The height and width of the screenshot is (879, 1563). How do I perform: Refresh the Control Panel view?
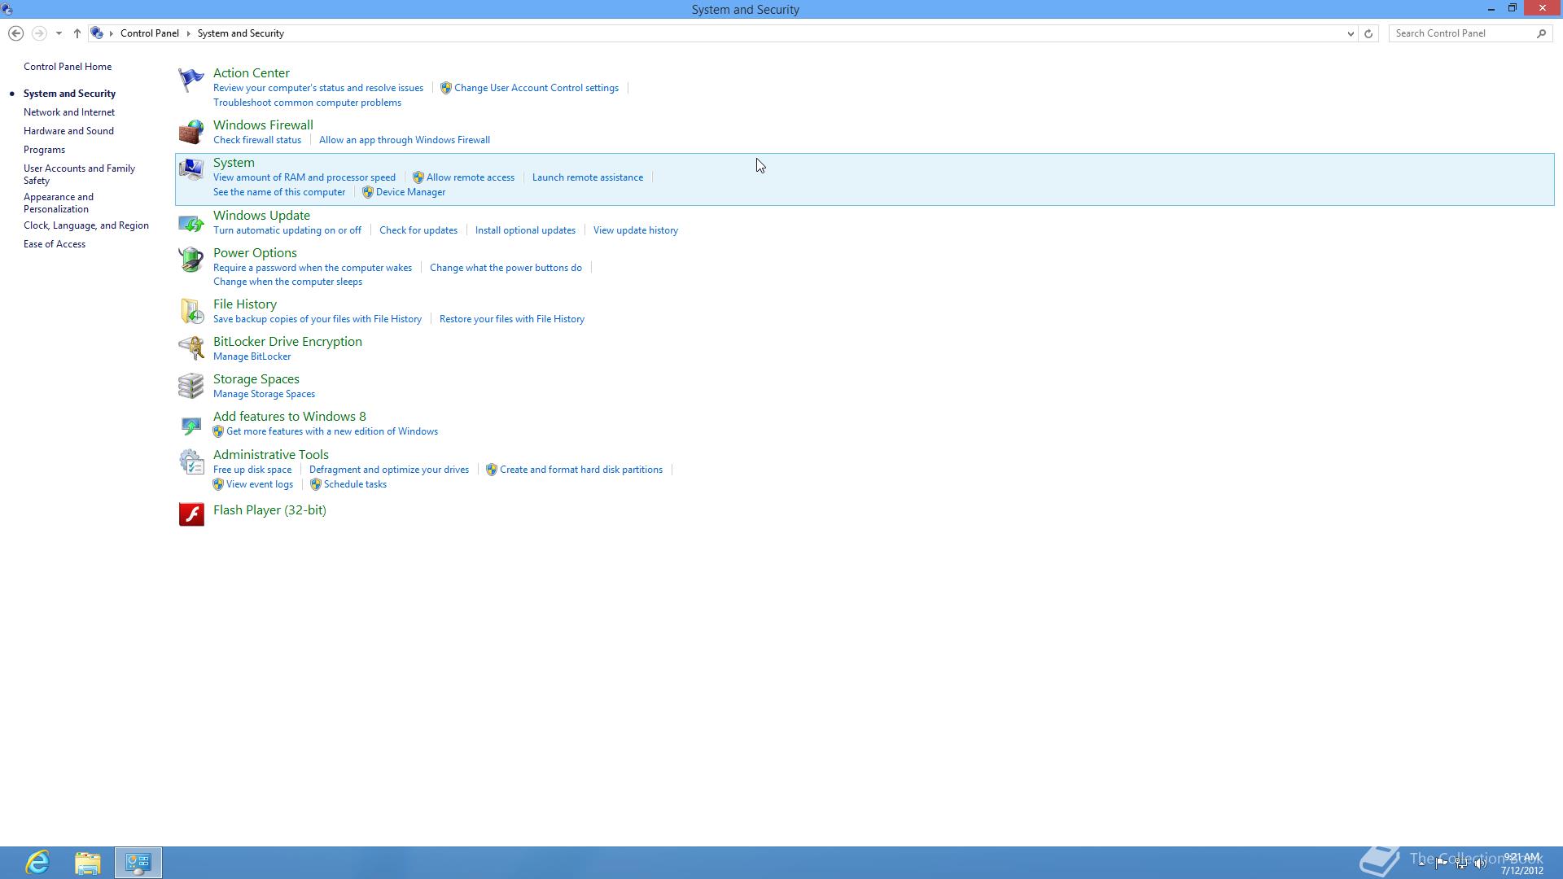click(1368, 33)
